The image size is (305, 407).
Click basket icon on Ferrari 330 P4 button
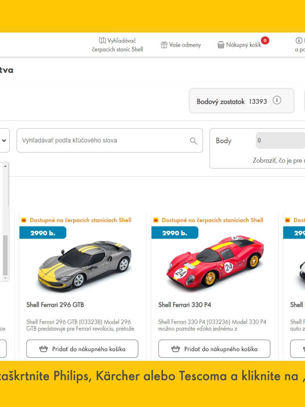(176, 349)
